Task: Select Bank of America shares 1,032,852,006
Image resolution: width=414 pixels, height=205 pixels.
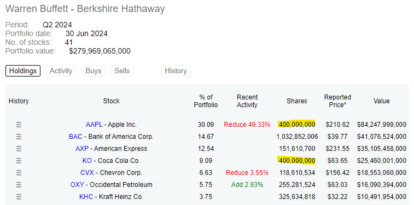Action: tap(297, 137)
